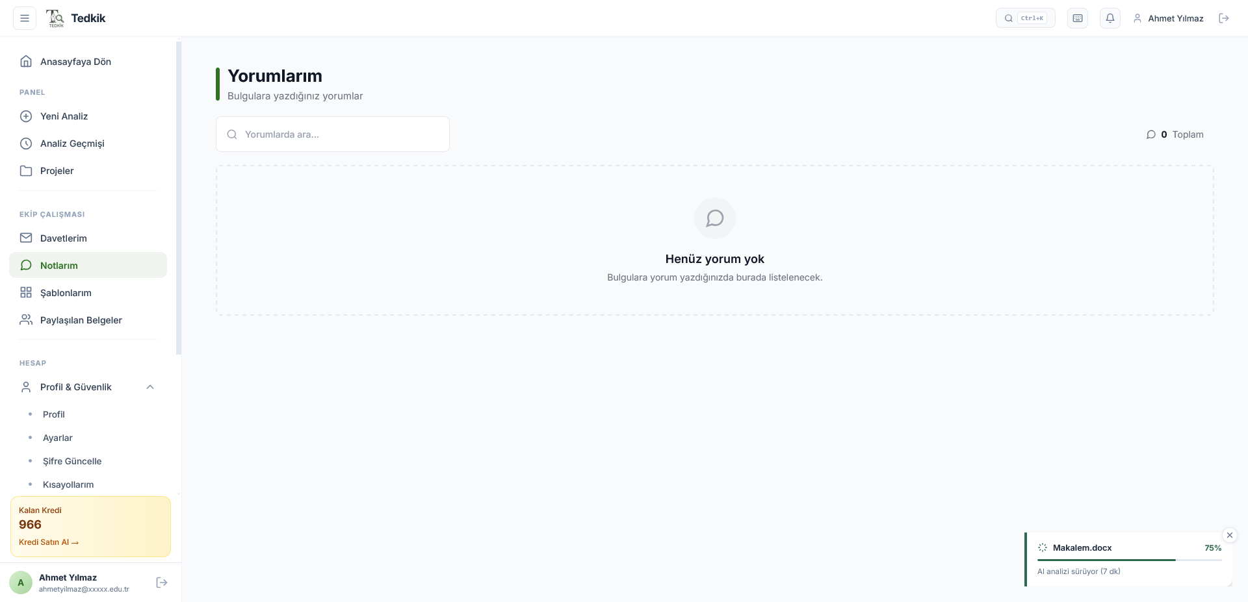
Task: Click the user profile icon beside Ahmet Yılmaz in header
Action: coord(1137,18)
